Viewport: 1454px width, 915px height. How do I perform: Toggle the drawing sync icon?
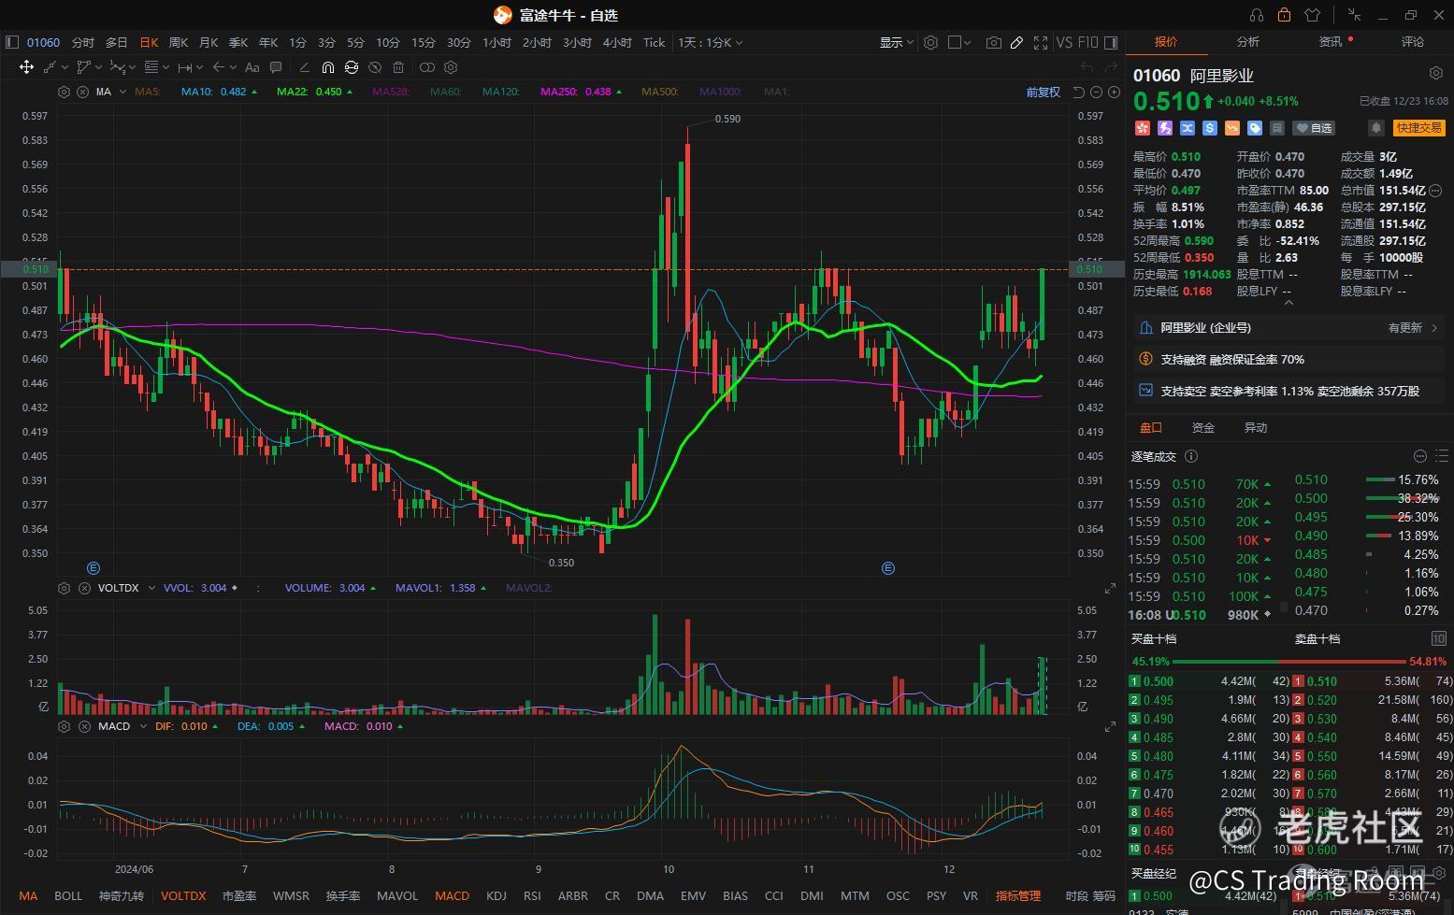tap(352, 67)
